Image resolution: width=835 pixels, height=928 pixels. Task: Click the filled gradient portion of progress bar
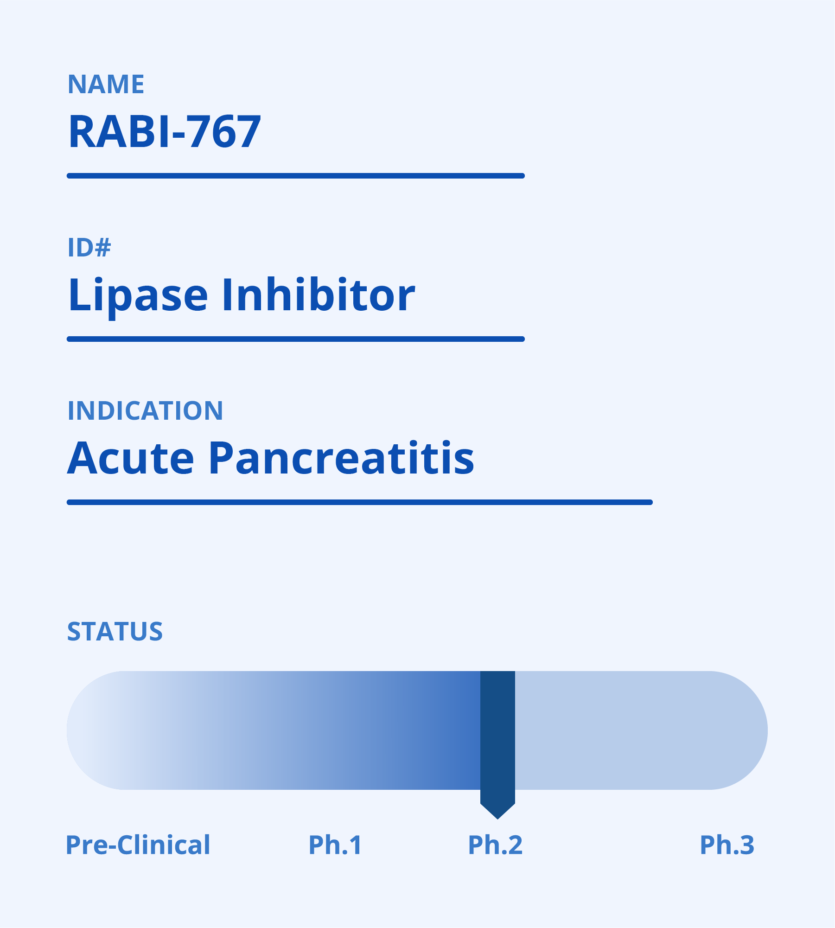pyautogui.click(x=274, y=730)
